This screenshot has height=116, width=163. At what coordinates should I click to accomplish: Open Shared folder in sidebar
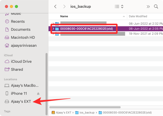17,69
